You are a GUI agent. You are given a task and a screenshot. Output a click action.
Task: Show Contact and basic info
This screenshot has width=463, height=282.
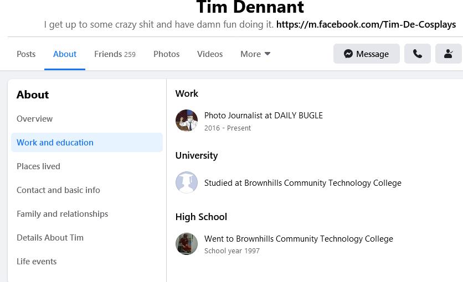[x=59, y=190]
